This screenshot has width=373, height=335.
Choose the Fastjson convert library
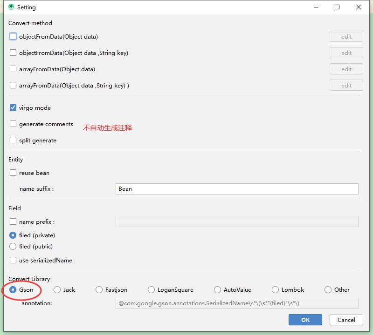99,289
